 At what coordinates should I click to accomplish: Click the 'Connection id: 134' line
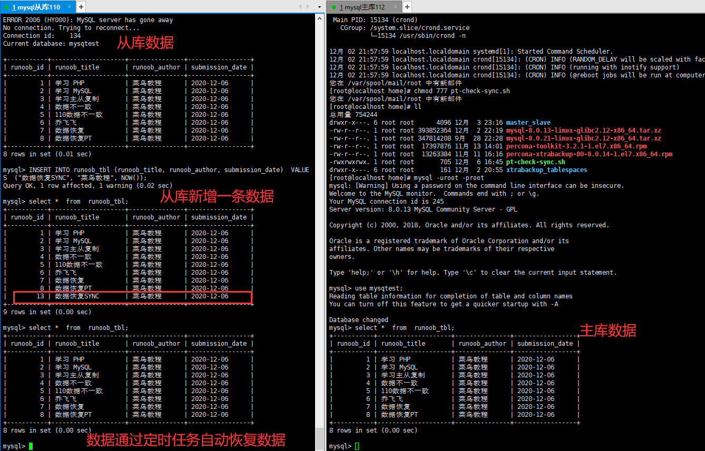click(x=42, y=36)
